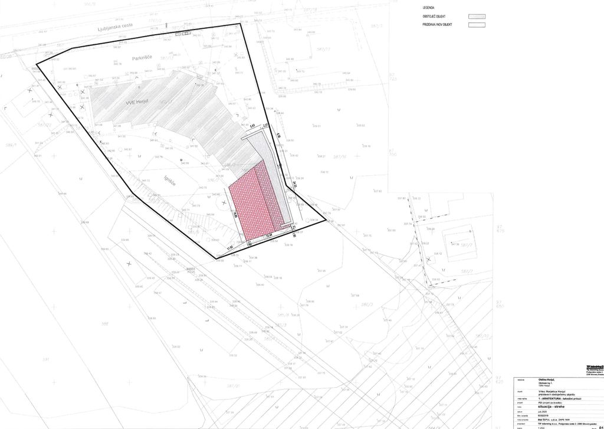The width and height of the screenshot is (604, 429).
Task: Select the julij 2020 date entry
Action: [542, 411]
